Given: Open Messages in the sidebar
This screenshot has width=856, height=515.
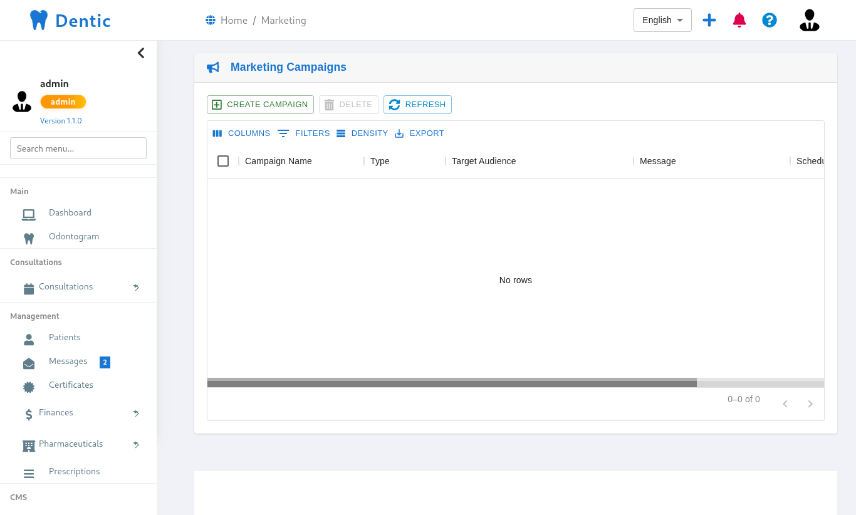Looking at the screenshot, I should [68, 362].
